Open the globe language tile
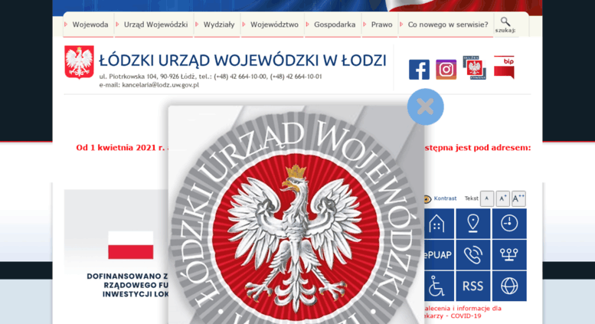This screenshot has width=595, height=324. coord(509,286)
